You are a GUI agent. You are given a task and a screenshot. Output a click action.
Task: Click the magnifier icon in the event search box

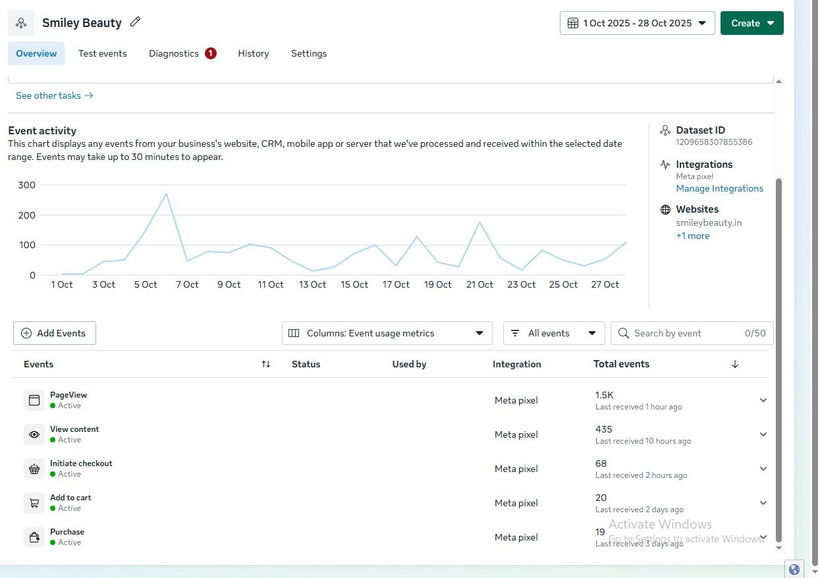(x=623, y=333)
